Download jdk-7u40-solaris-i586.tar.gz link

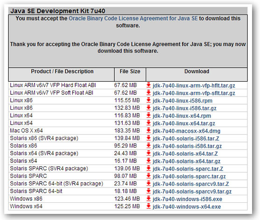pos(187,146)
